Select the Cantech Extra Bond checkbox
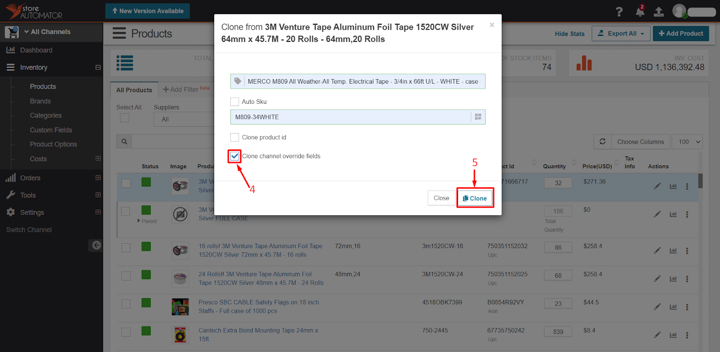The image size is (720, 352). (126, 332)
